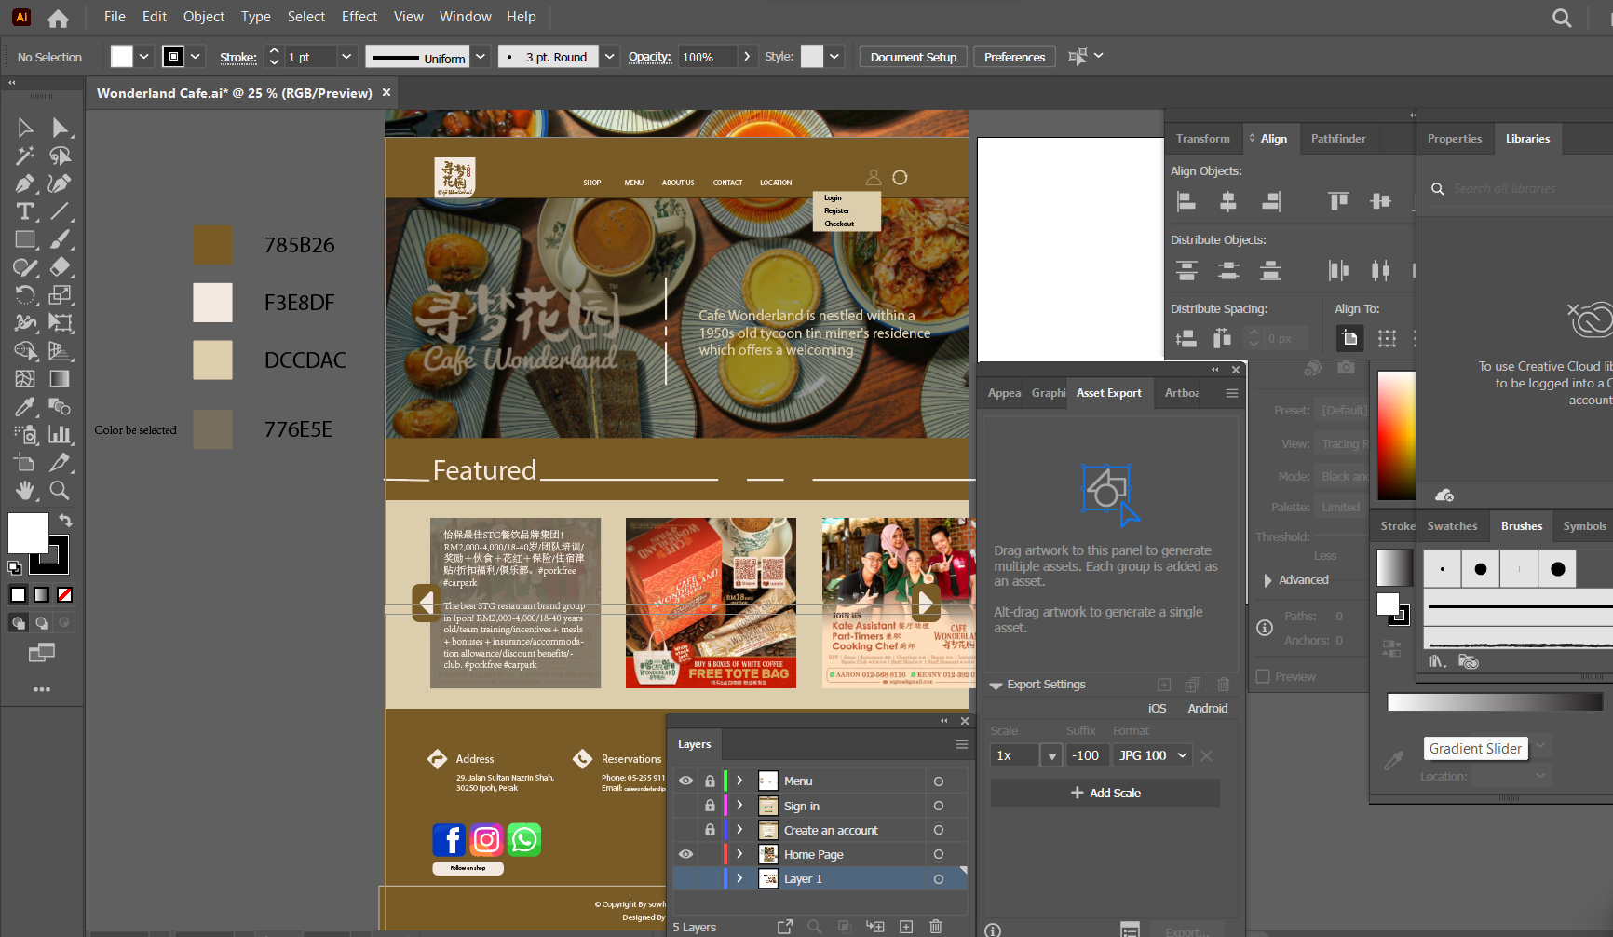
Task: Select the Hand tool
Action: (x=25, y=490)
